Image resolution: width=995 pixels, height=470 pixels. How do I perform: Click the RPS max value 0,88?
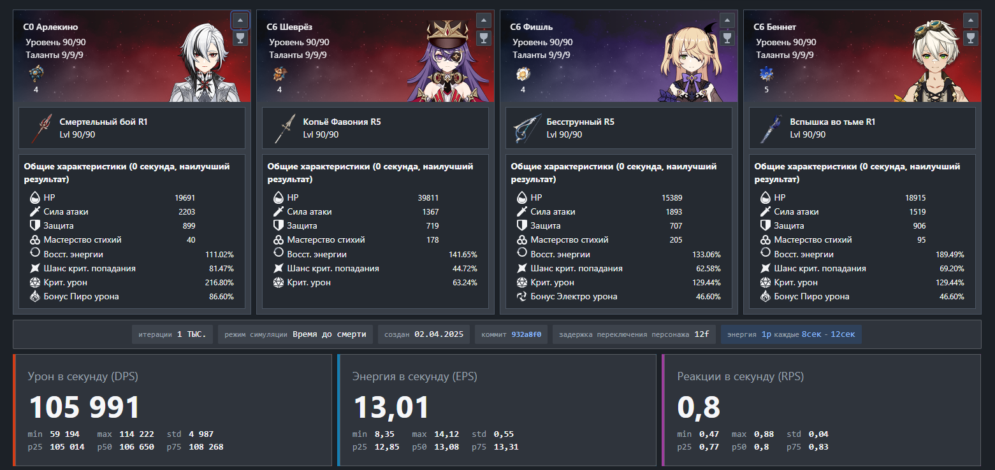coord(763,434)
